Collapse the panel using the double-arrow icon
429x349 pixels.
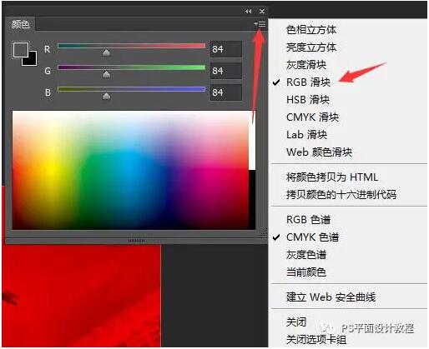(x=249, y=12)
